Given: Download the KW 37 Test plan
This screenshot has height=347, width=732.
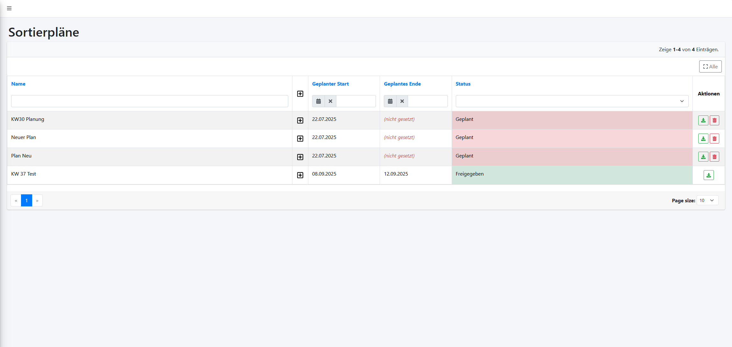Looking at the screenshot, I should (x=708, y=175).
